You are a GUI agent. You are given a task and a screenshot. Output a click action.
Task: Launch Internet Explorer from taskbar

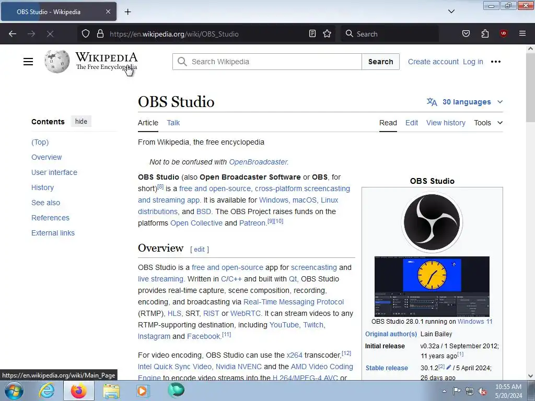click(46, 391)
